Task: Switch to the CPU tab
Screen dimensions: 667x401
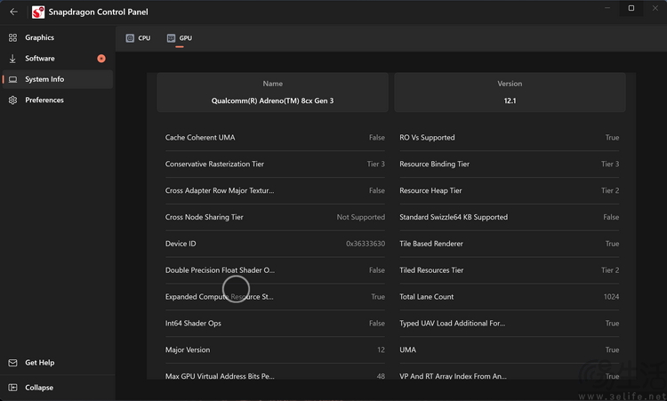Action: 138,38
